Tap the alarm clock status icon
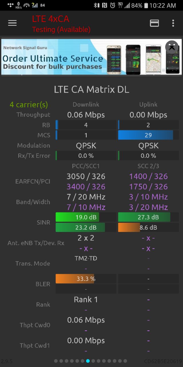This screenshot has width=183, height=367. point(113,5)
